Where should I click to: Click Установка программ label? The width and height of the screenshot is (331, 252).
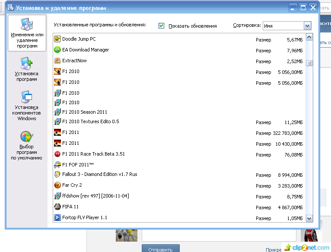click(x=27, y=77)
